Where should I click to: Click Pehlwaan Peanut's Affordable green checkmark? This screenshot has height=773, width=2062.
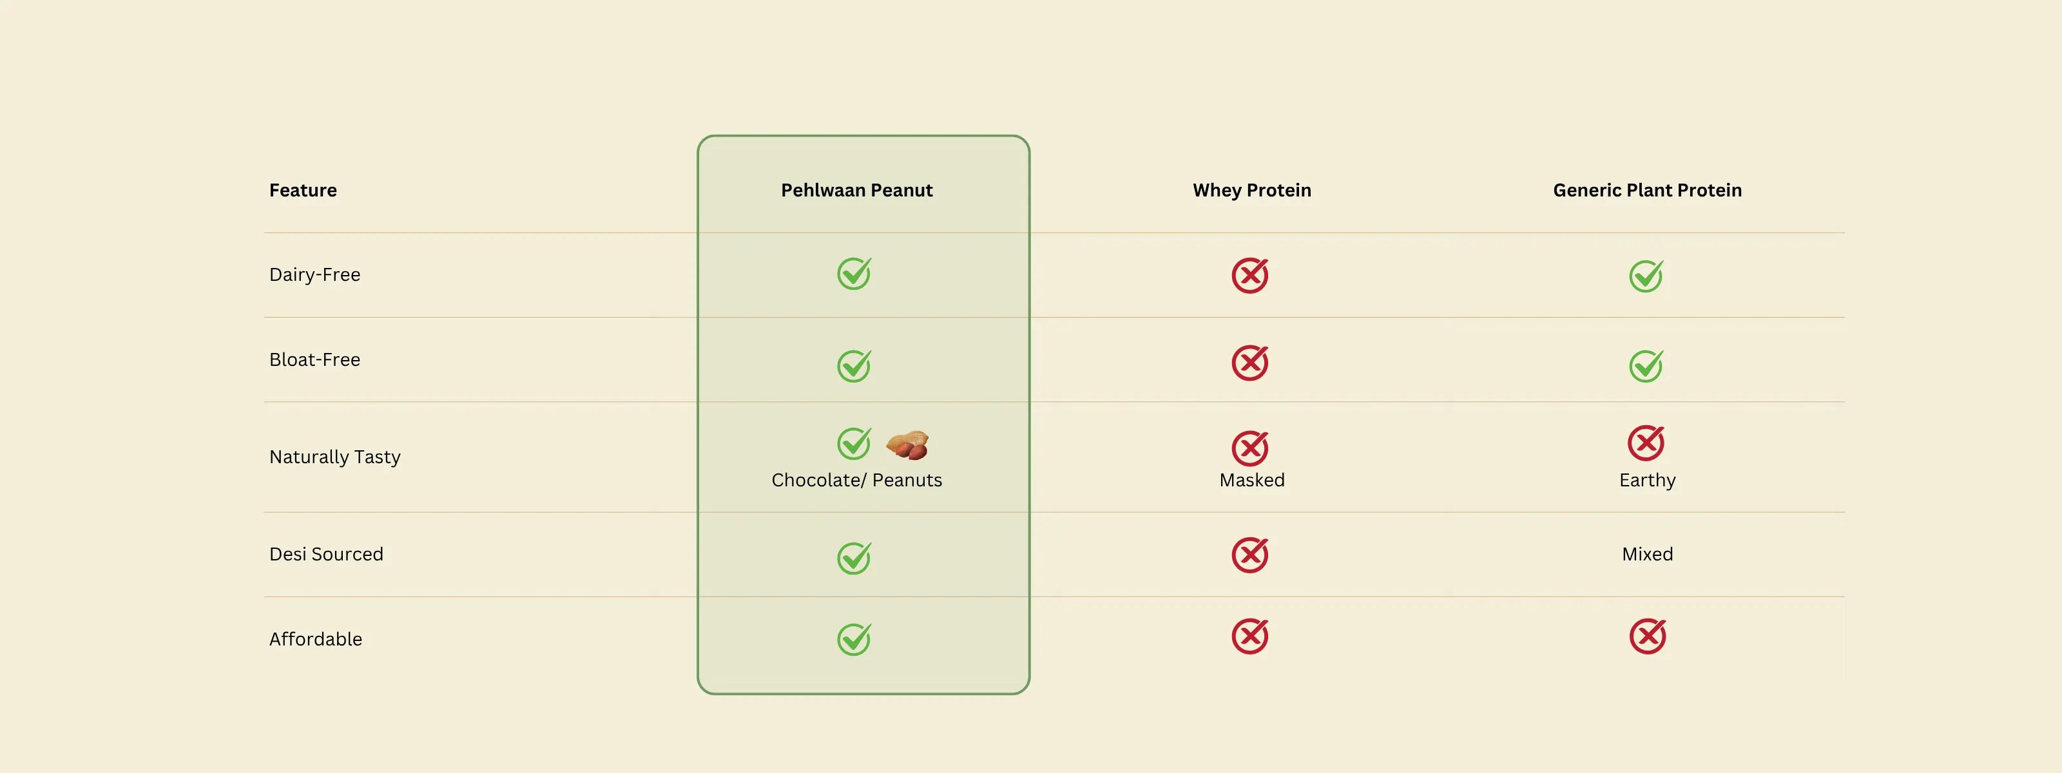click(853, 640)
